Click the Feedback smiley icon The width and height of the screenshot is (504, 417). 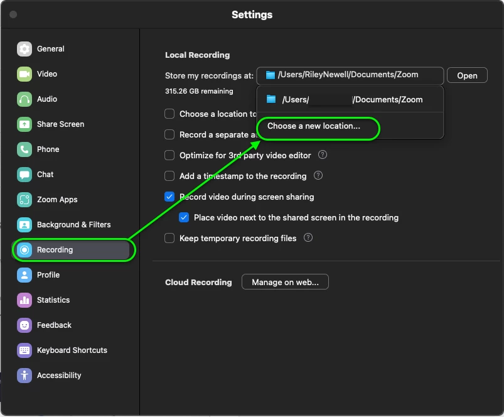pyautogui.click(x=24, y=325)
